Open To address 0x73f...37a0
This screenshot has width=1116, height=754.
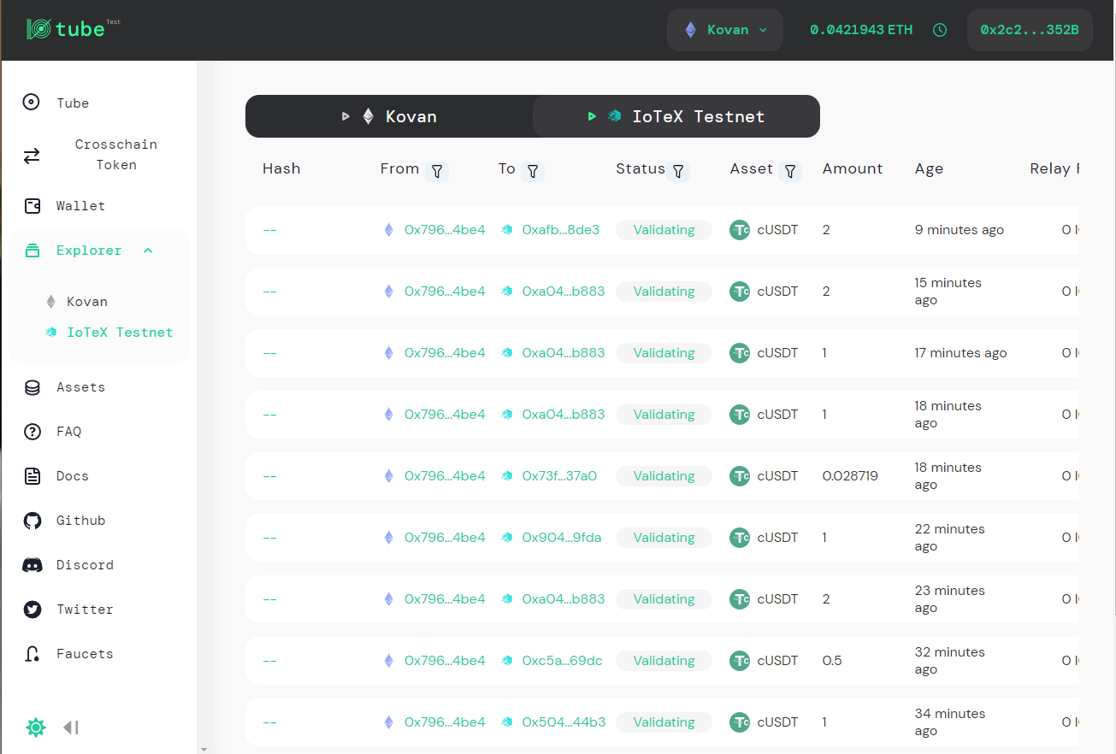click(x=559, y=476)
